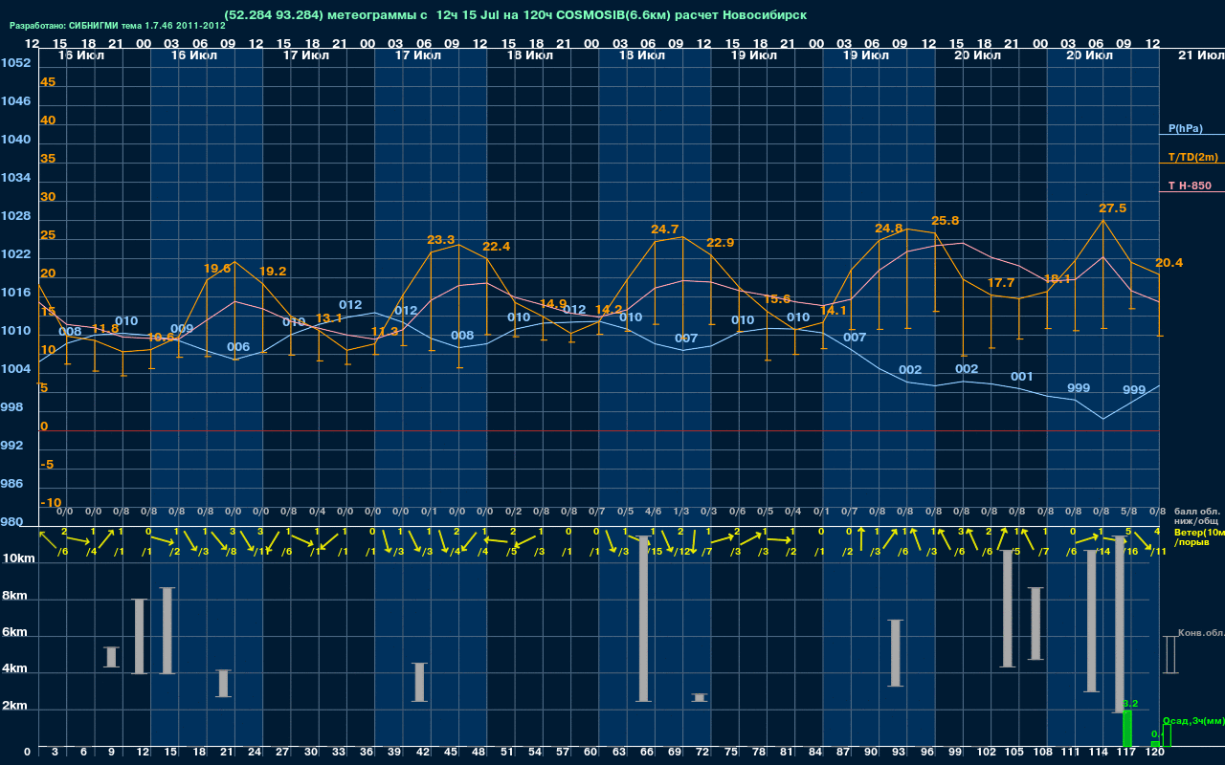Click the temperature label 20.4
Image resolution: width=1225 pixels, height=765 pixels.
[x=1169, y=263]
